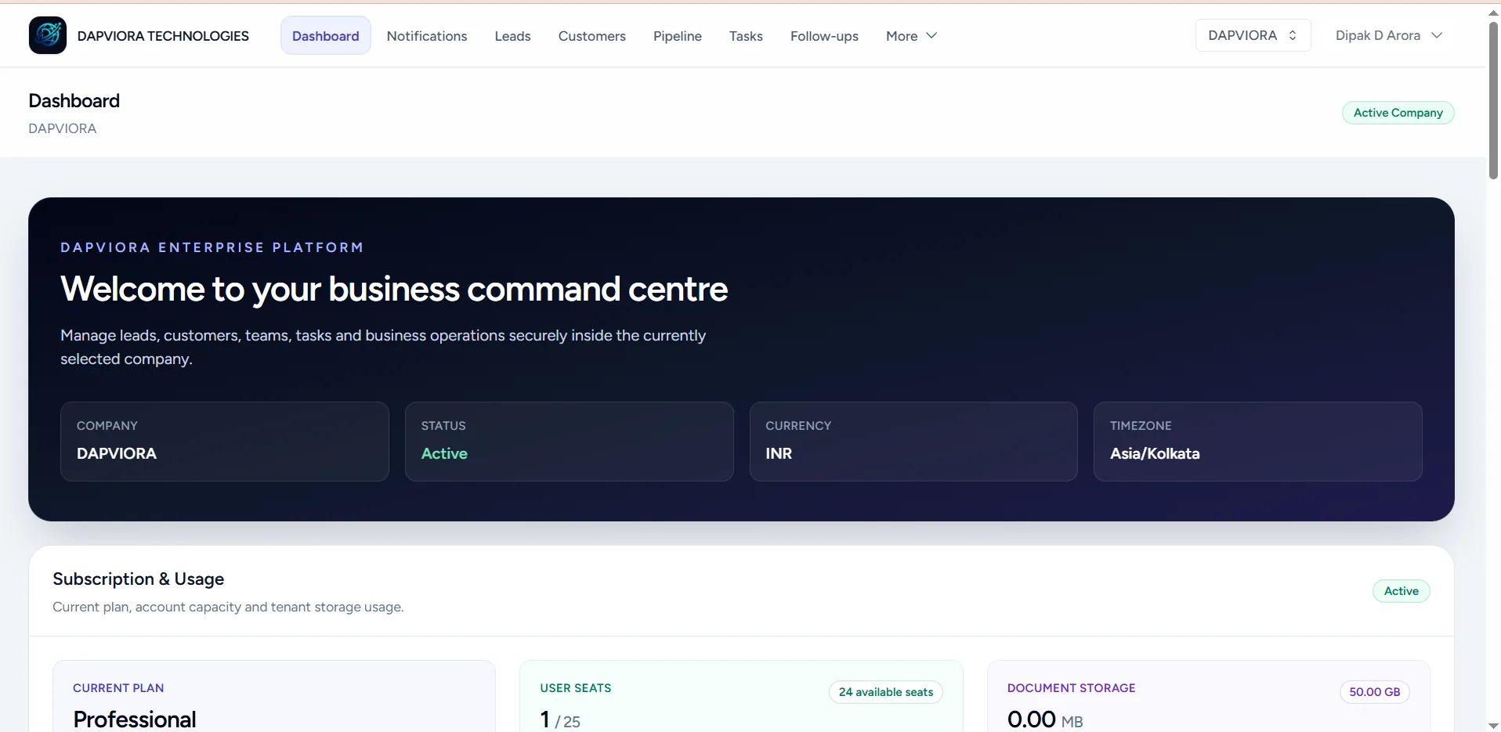Viewport: 1501px width, 732px height.
Task: Open the Leads section
Action: 512,36
